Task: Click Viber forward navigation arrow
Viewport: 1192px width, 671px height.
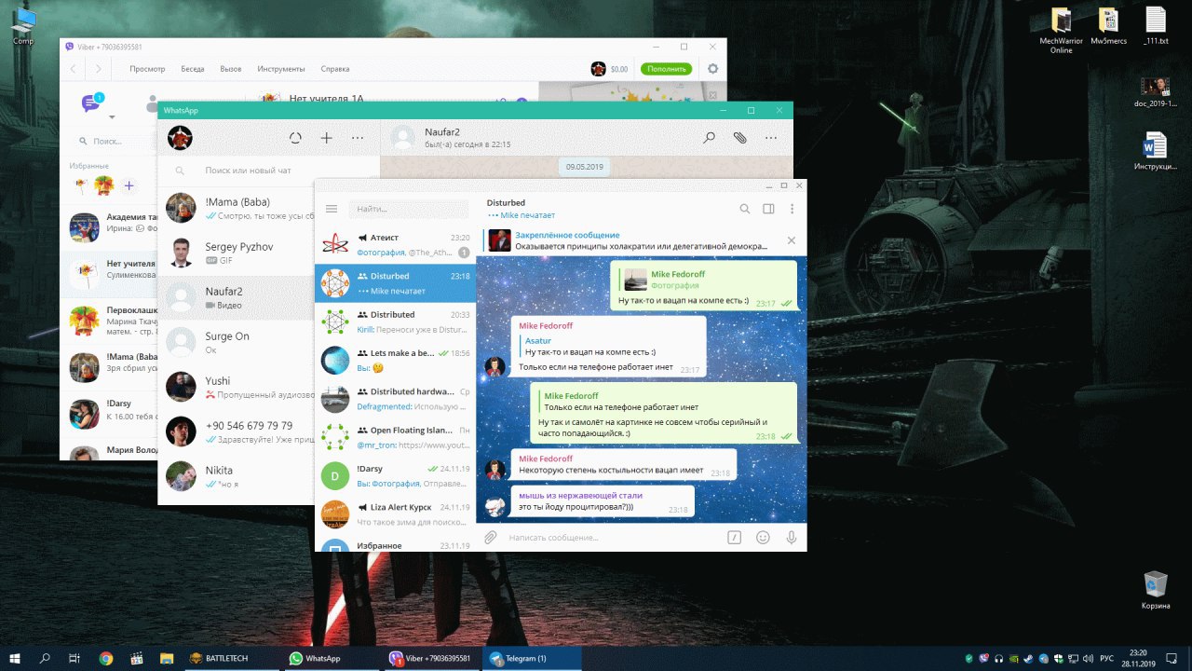Action: pos(98,69)
